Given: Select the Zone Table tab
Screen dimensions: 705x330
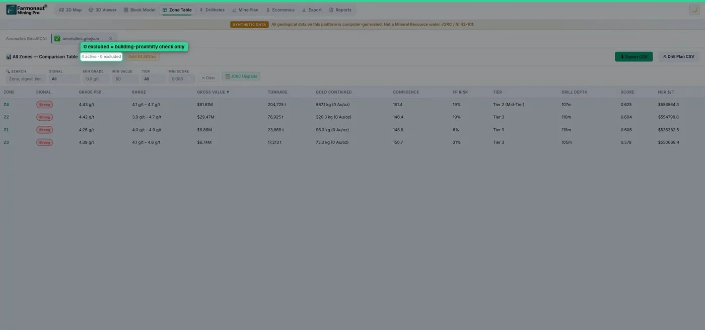Looking at the screenshot, I should pyautogui.click(x=177, y=10).
